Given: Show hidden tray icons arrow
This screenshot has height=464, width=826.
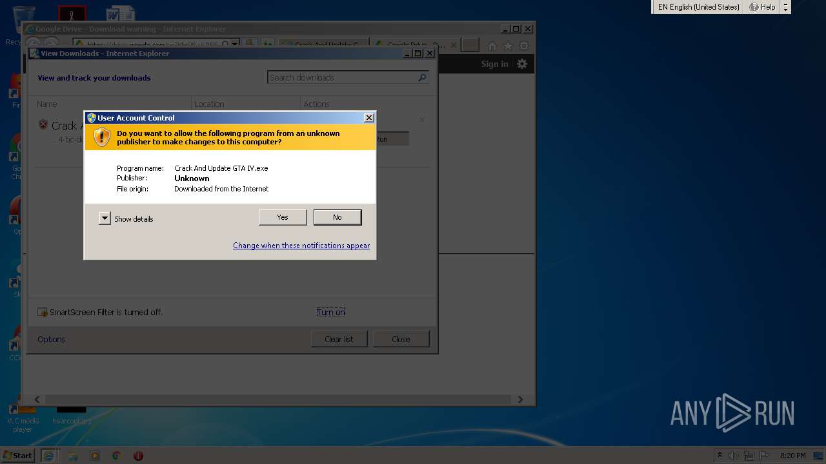Looking at the screenshot, I should (720, 456).
